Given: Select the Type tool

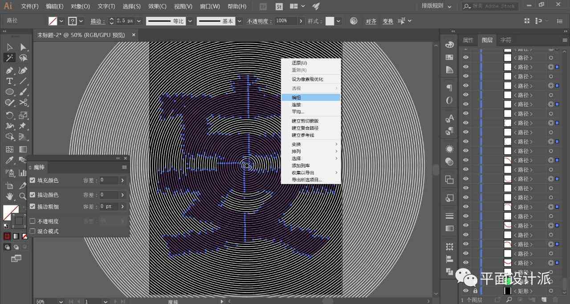Looking at the screenshot, I should tap(9, 81).
